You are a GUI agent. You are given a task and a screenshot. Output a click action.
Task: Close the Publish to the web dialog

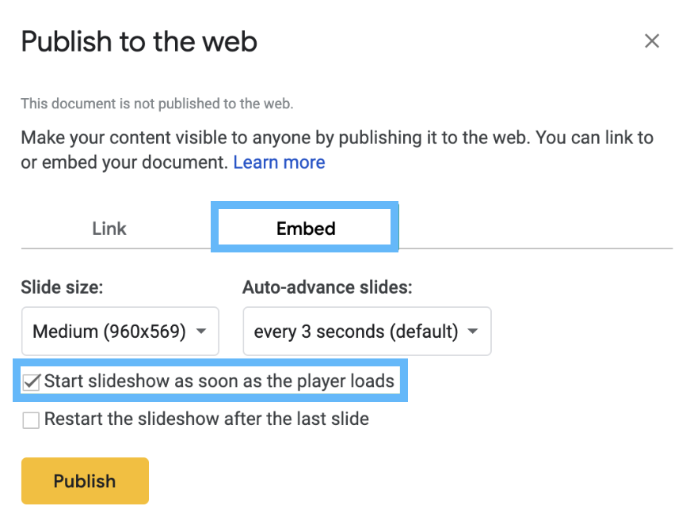click(x=651, y=41)
